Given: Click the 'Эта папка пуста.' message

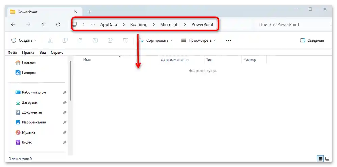Looking at the screenshot, I should pos(203,71).
